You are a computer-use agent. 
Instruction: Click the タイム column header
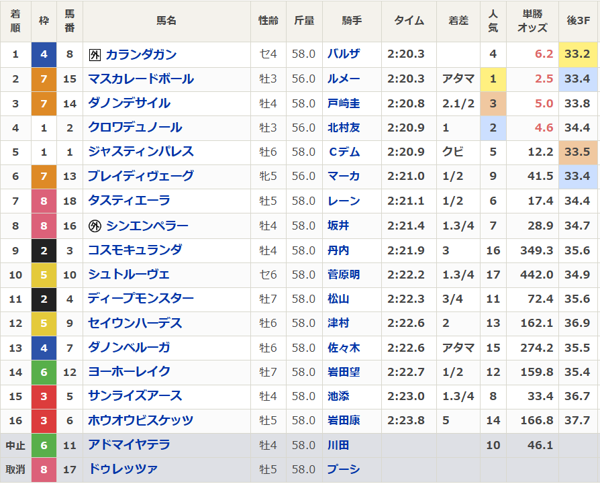pos(409,21)
